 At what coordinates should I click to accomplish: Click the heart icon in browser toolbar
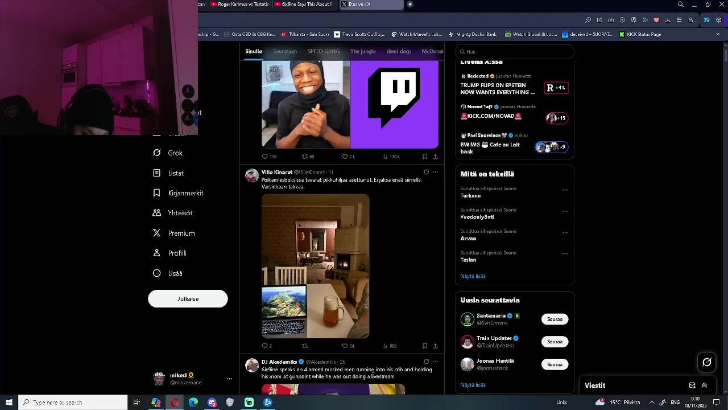pos(656,20)
